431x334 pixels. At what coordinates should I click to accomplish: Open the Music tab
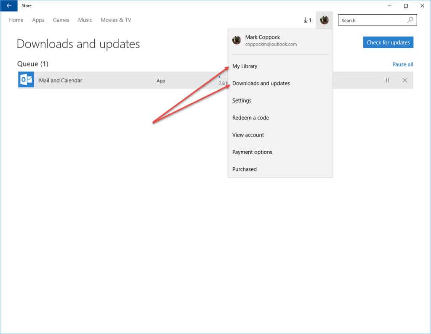[x=85, y=20]
